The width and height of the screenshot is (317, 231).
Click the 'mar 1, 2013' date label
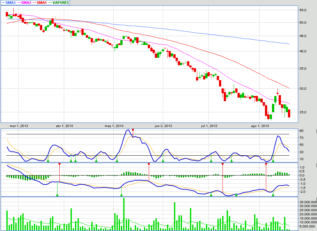click(19, 126)
